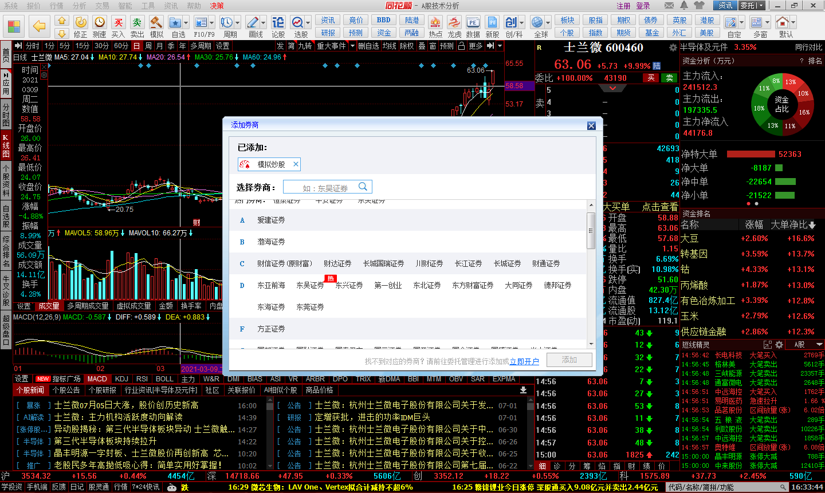Click the search magnifier in broker field
Screen dimensions: 825x493
click(x=363, y=187)
